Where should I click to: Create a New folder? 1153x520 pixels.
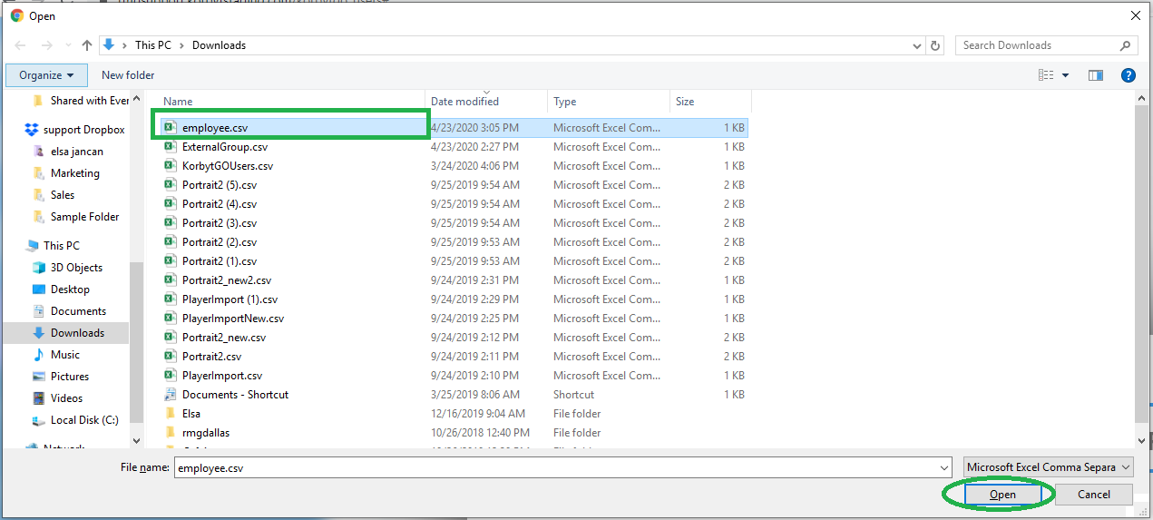128,75
